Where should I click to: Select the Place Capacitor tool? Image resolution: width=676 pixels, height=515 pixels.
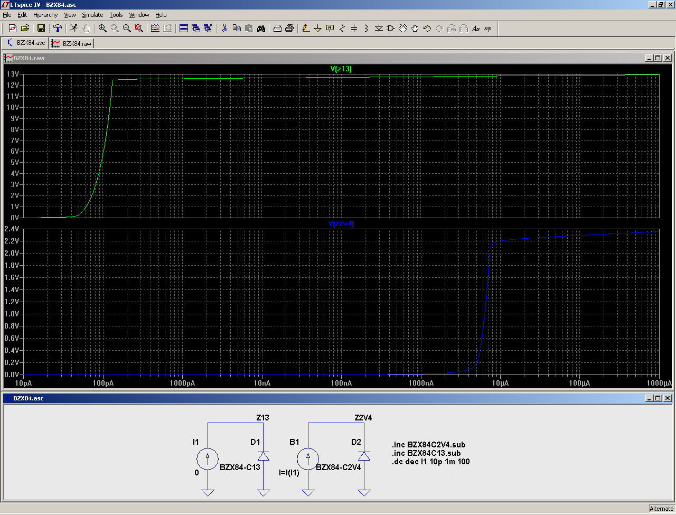[354, 29]
